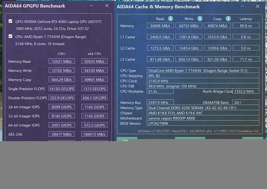Image resolution: width=267 pixels, height=189 pixels.
Task: Select the L1 Cache read value 2406.0 GB/s
Action: 160,37
